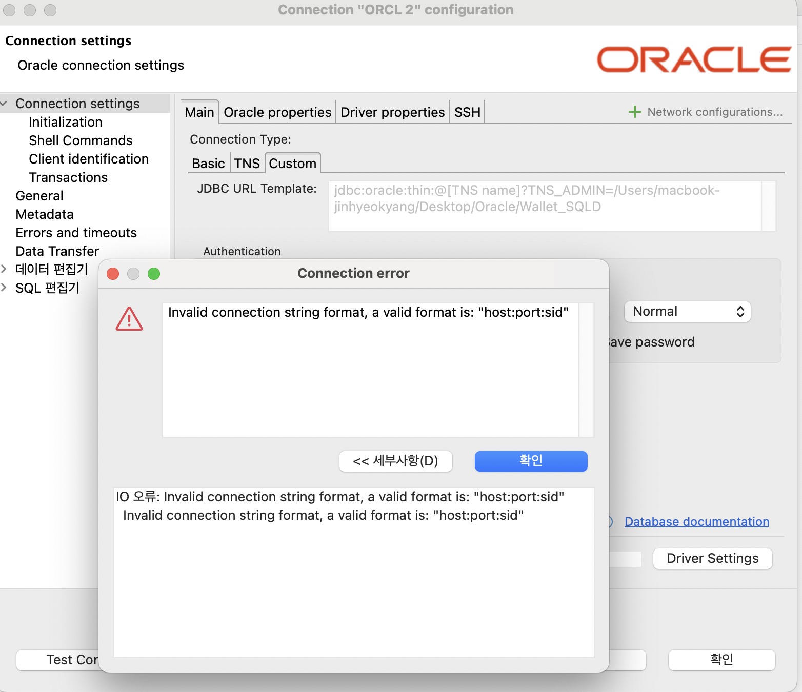Viewport: 802px width, 692px height.
Task: Select Errors and timeouts tree item
Action: coord(76,233)
